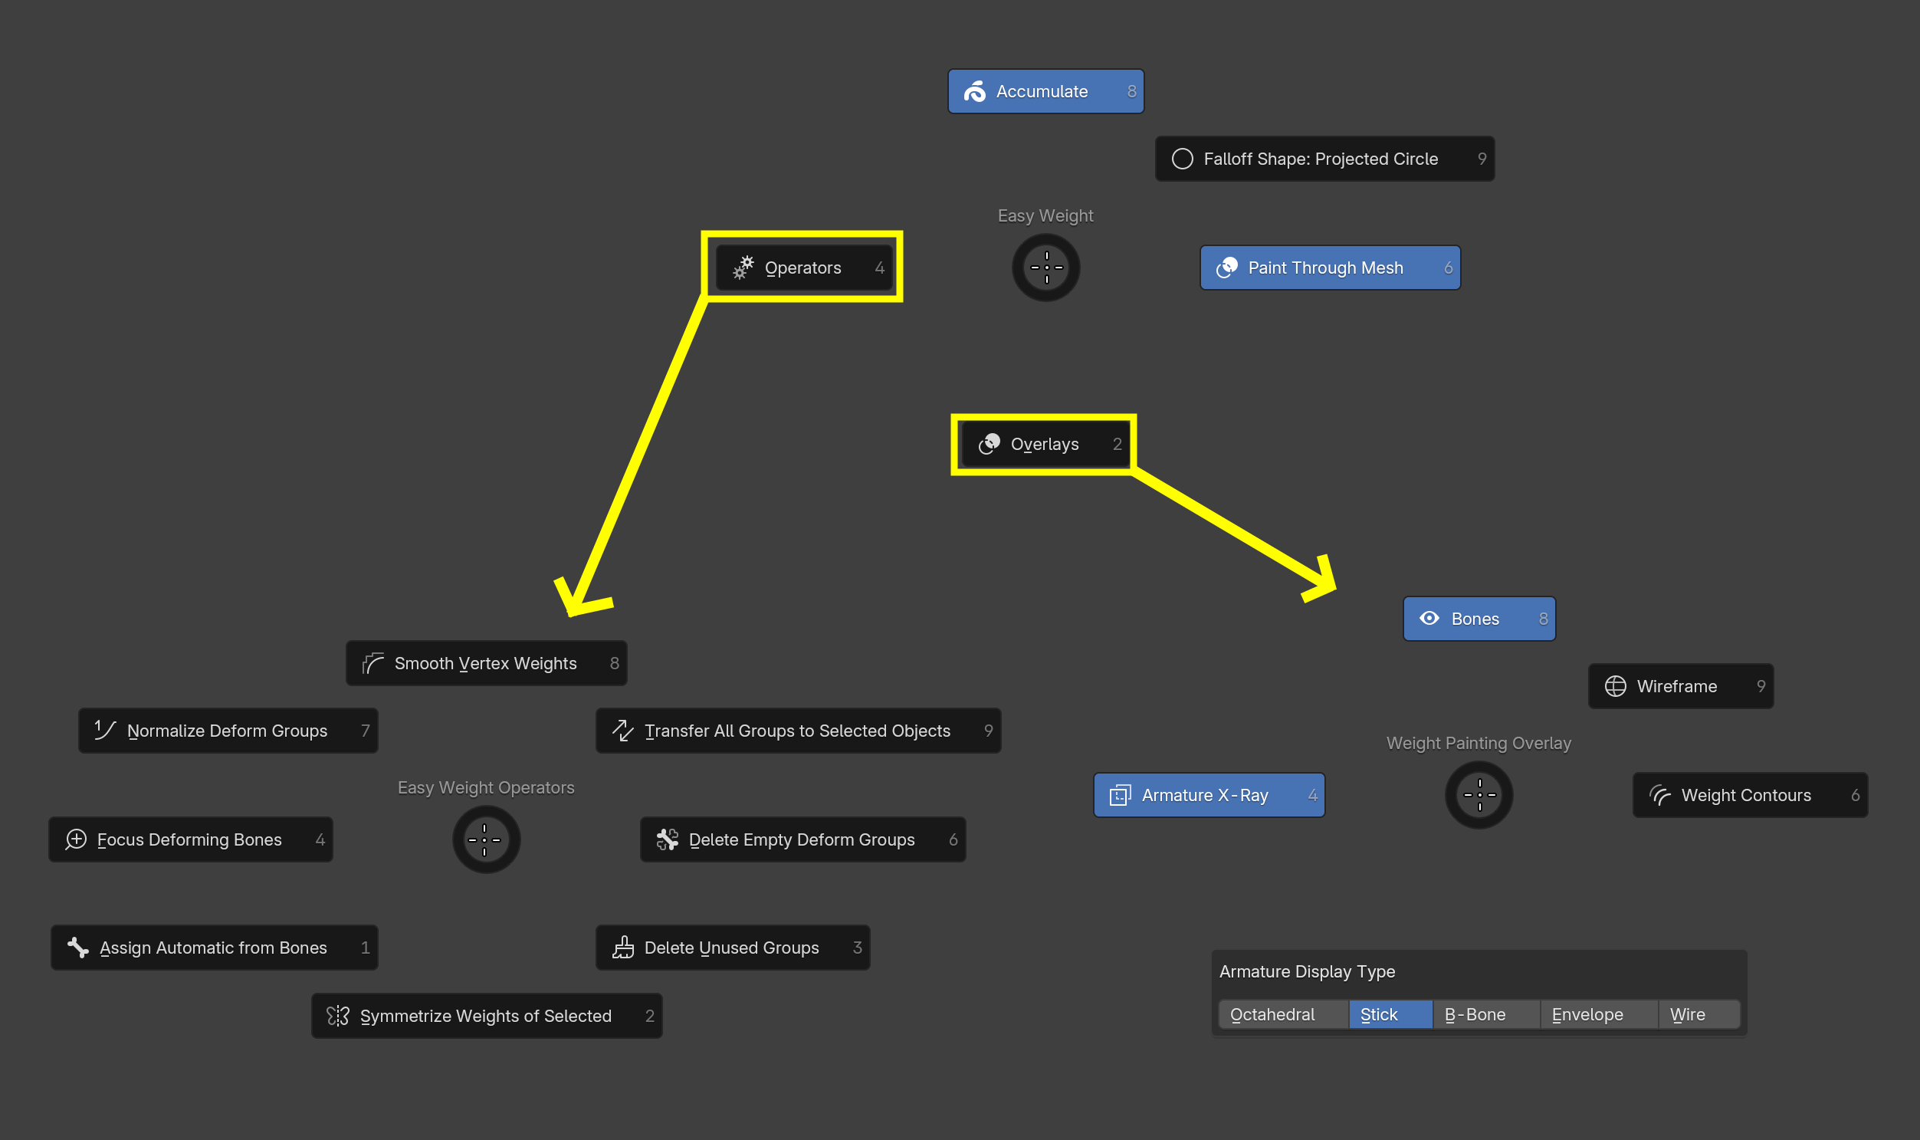Image resolution: width=1920 pixels, height=1140 pixels.
Task: Expand the Overlays panel
Action: 1046,444
